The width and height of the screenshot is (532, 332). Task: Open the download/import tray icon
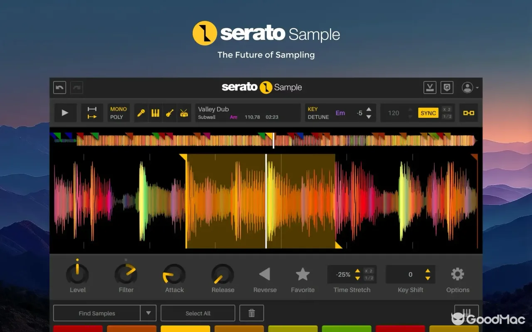click(x=430, y=88)
